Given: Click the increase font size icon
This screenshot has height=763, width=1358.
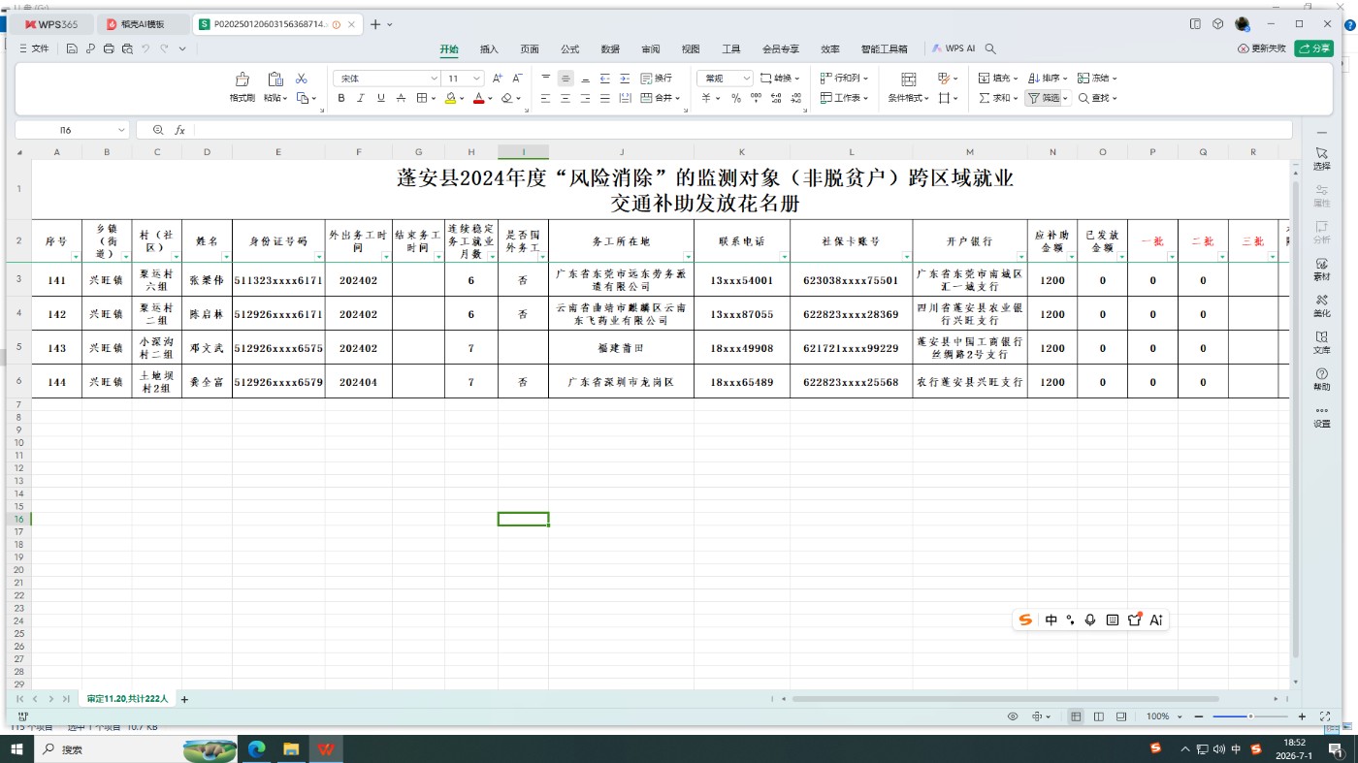Looking at the screenshot, I should pyautogui.click(x=498, y=79).
